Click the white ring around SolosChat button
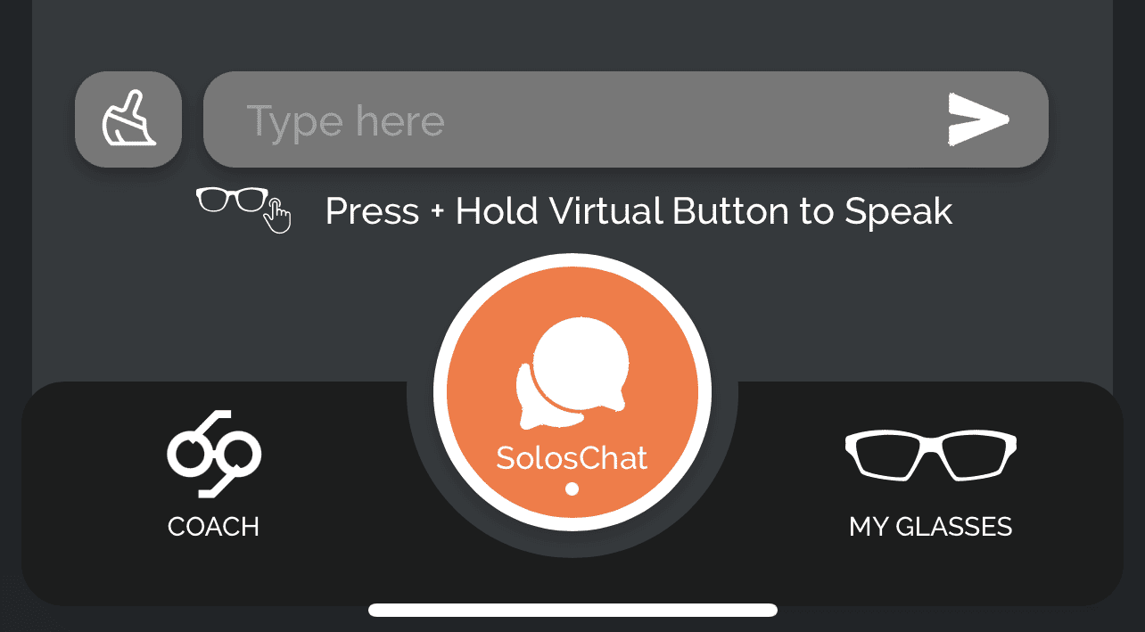The image size is (1145, 632). (572, 259)
